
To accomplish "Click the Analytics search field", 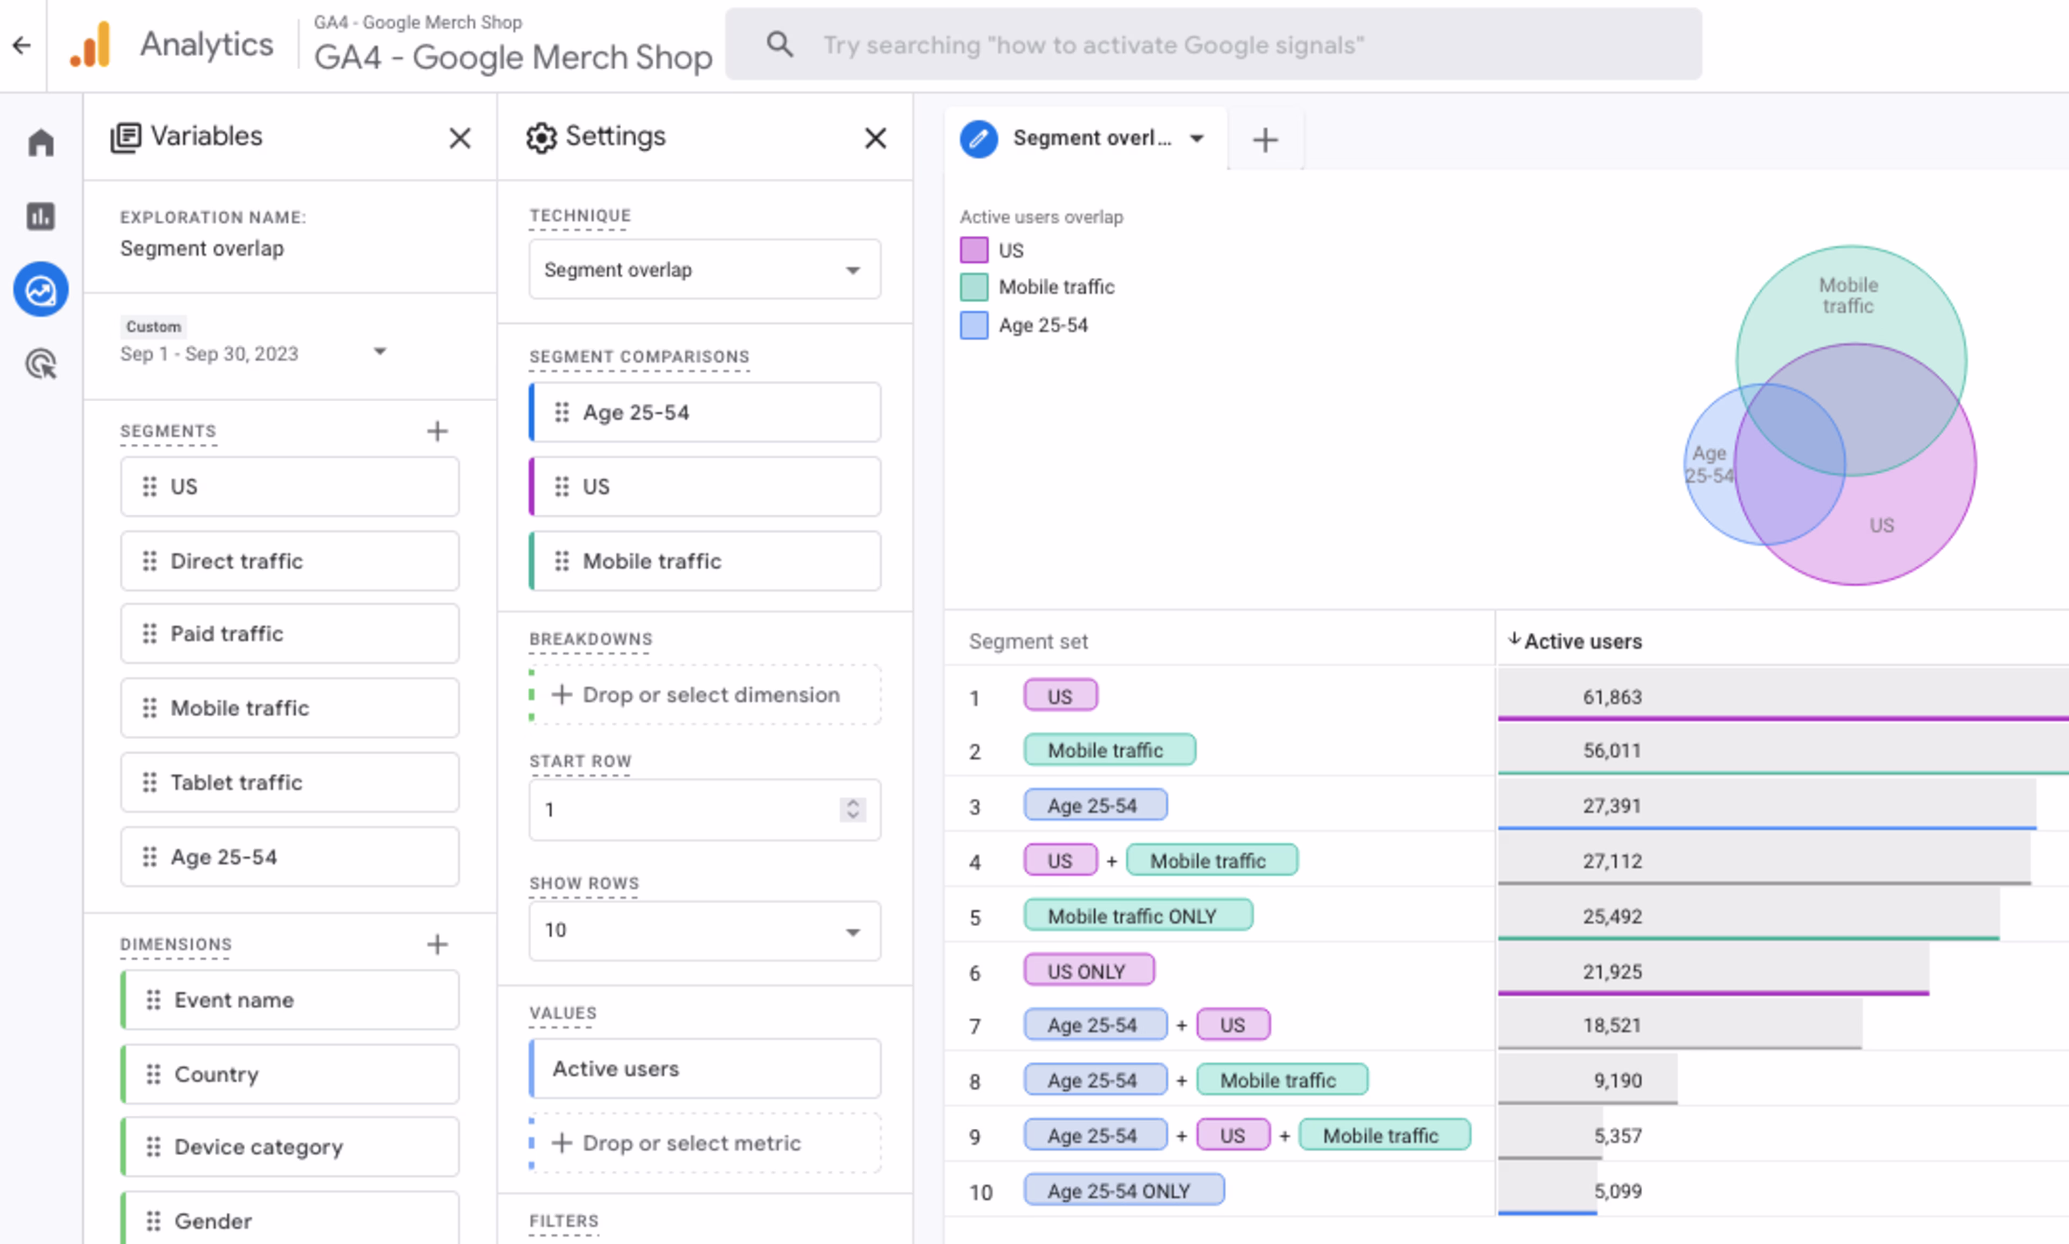I will point(1212,45).
